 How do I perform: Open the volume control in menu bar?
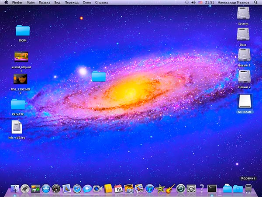(193, 2)
